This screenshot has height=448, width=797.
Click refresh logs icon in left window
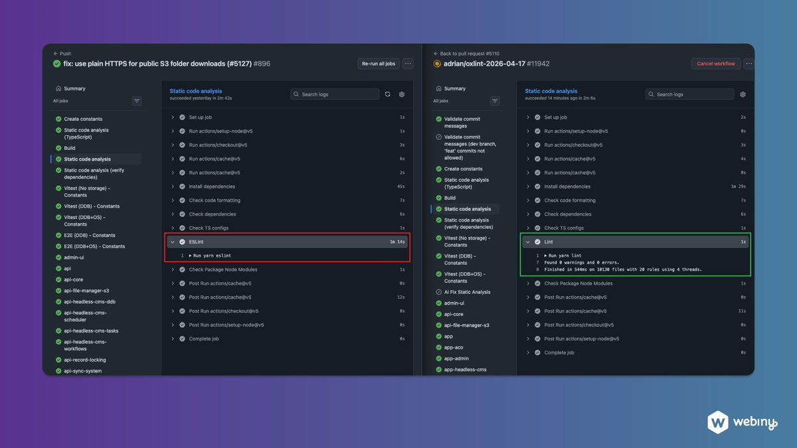point(388,94)
